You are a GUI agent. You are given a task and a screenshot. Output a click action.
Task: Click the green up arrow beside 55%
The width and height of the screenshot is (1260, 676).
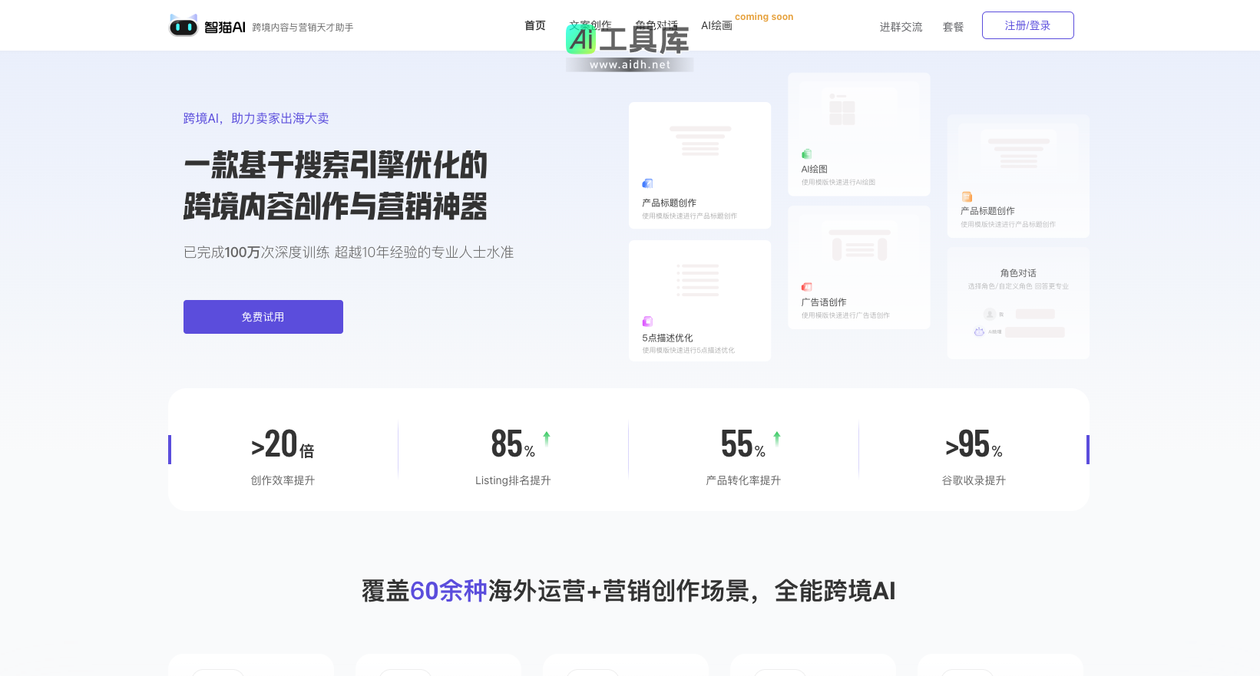click(x=776, y=438)
